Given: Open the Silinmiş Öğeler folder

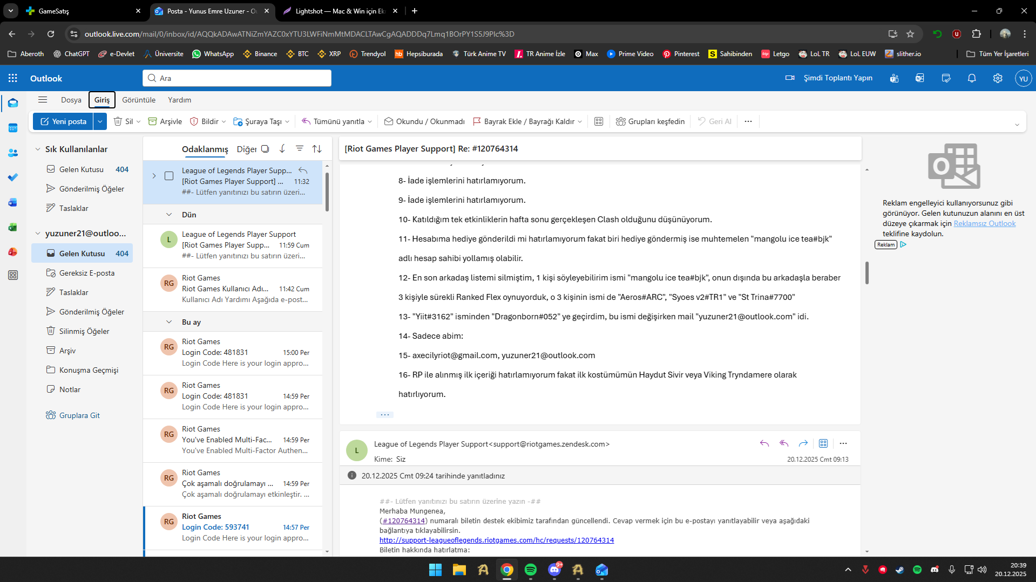Looking at the screenshot, I should point(82,331).
